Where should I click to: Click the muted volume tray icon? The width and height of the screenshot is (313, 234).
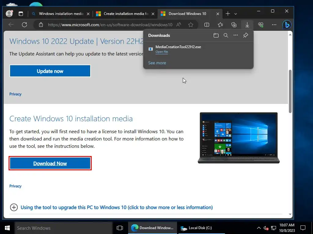click(266, 228)
